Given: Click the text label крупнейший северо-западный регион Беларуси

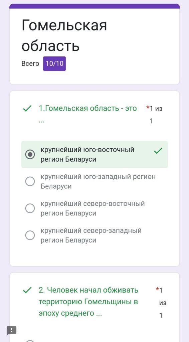Looking at the screenshot, I should (x=91, y=235).
